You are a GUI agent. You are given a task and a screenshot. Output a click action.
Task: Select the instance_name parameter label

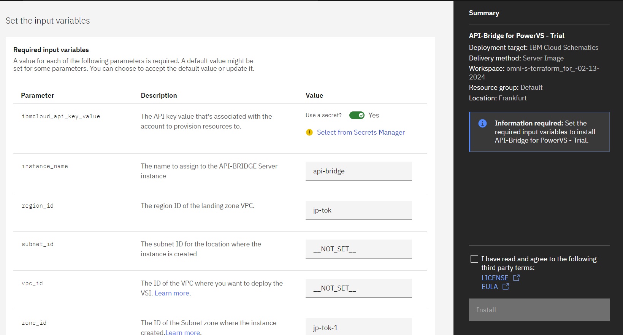45,166
